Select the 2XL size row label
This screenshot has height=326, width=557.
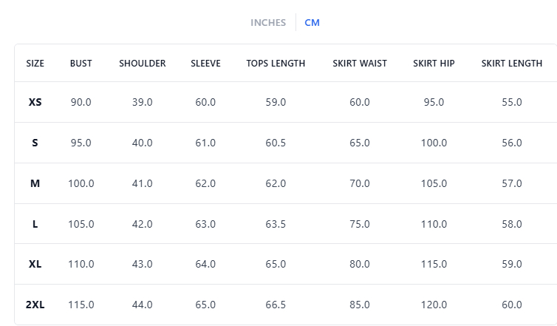tap(35, 305)
